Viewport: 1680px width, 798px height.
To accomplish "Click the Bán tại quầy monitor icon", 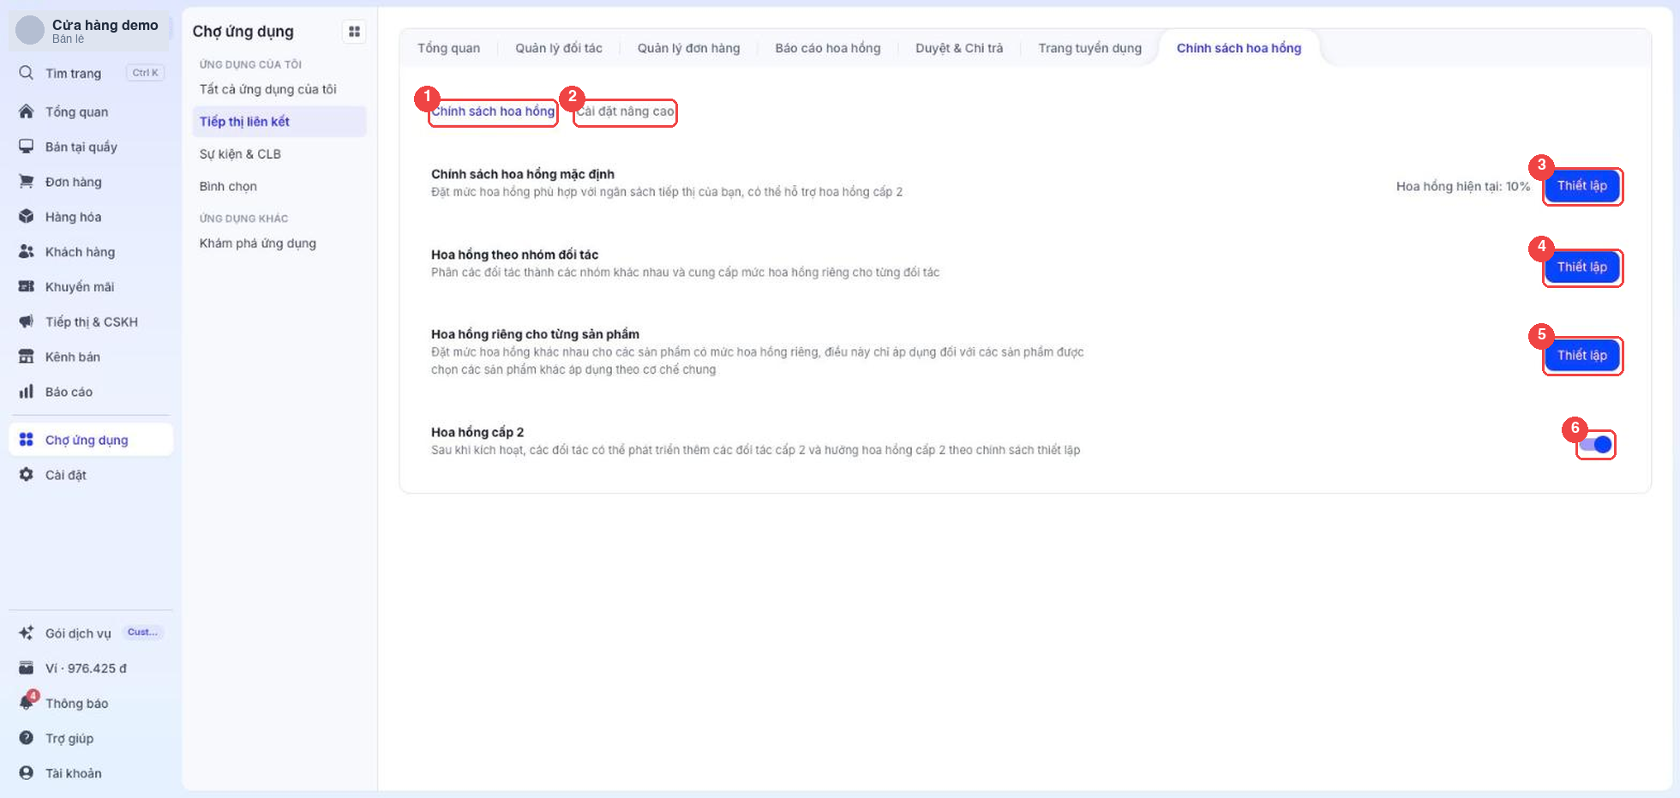I will 27,147.
